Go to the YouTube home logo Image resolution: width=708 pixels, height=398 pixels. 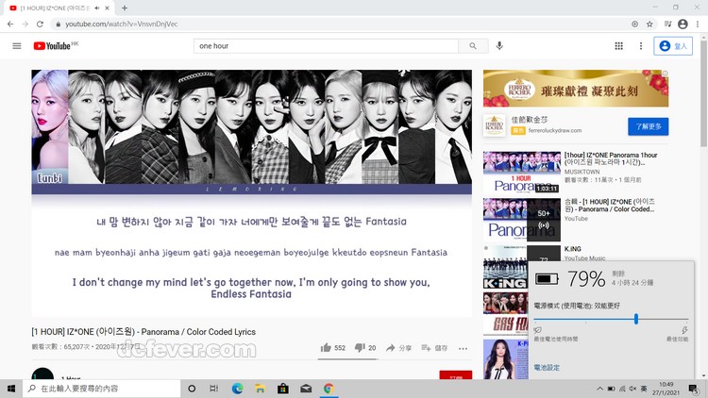coord(52,46)
